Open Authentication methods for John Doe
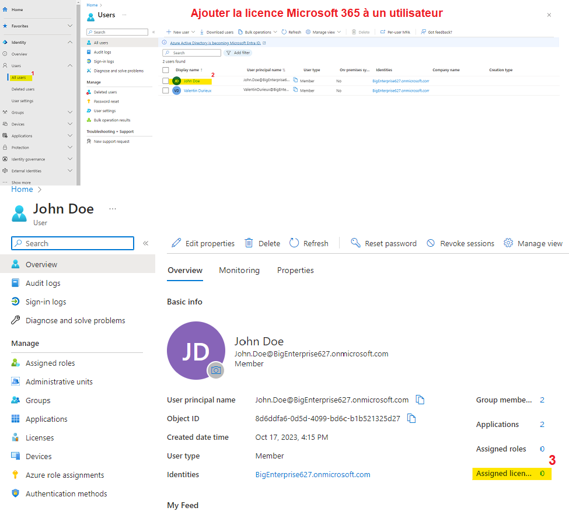 click(x=66, y=494)
